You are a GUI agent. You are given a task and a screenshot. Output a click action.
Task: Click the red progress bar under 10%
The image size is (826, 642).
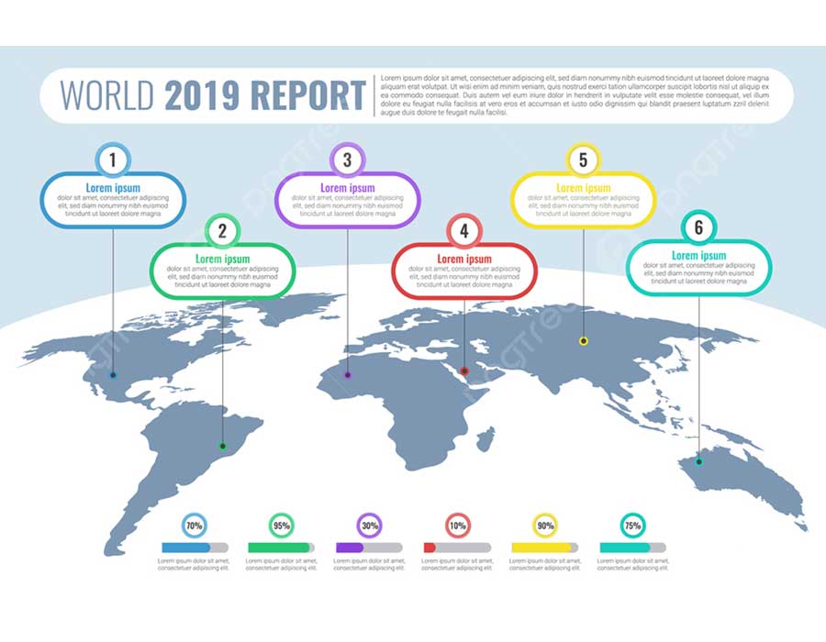coord(457,548)
